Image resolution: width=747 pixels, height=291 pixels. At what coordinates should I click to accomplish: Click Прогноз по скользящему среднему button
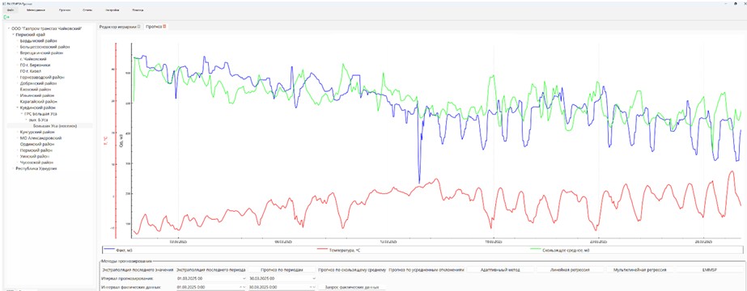tap(352, 270)
